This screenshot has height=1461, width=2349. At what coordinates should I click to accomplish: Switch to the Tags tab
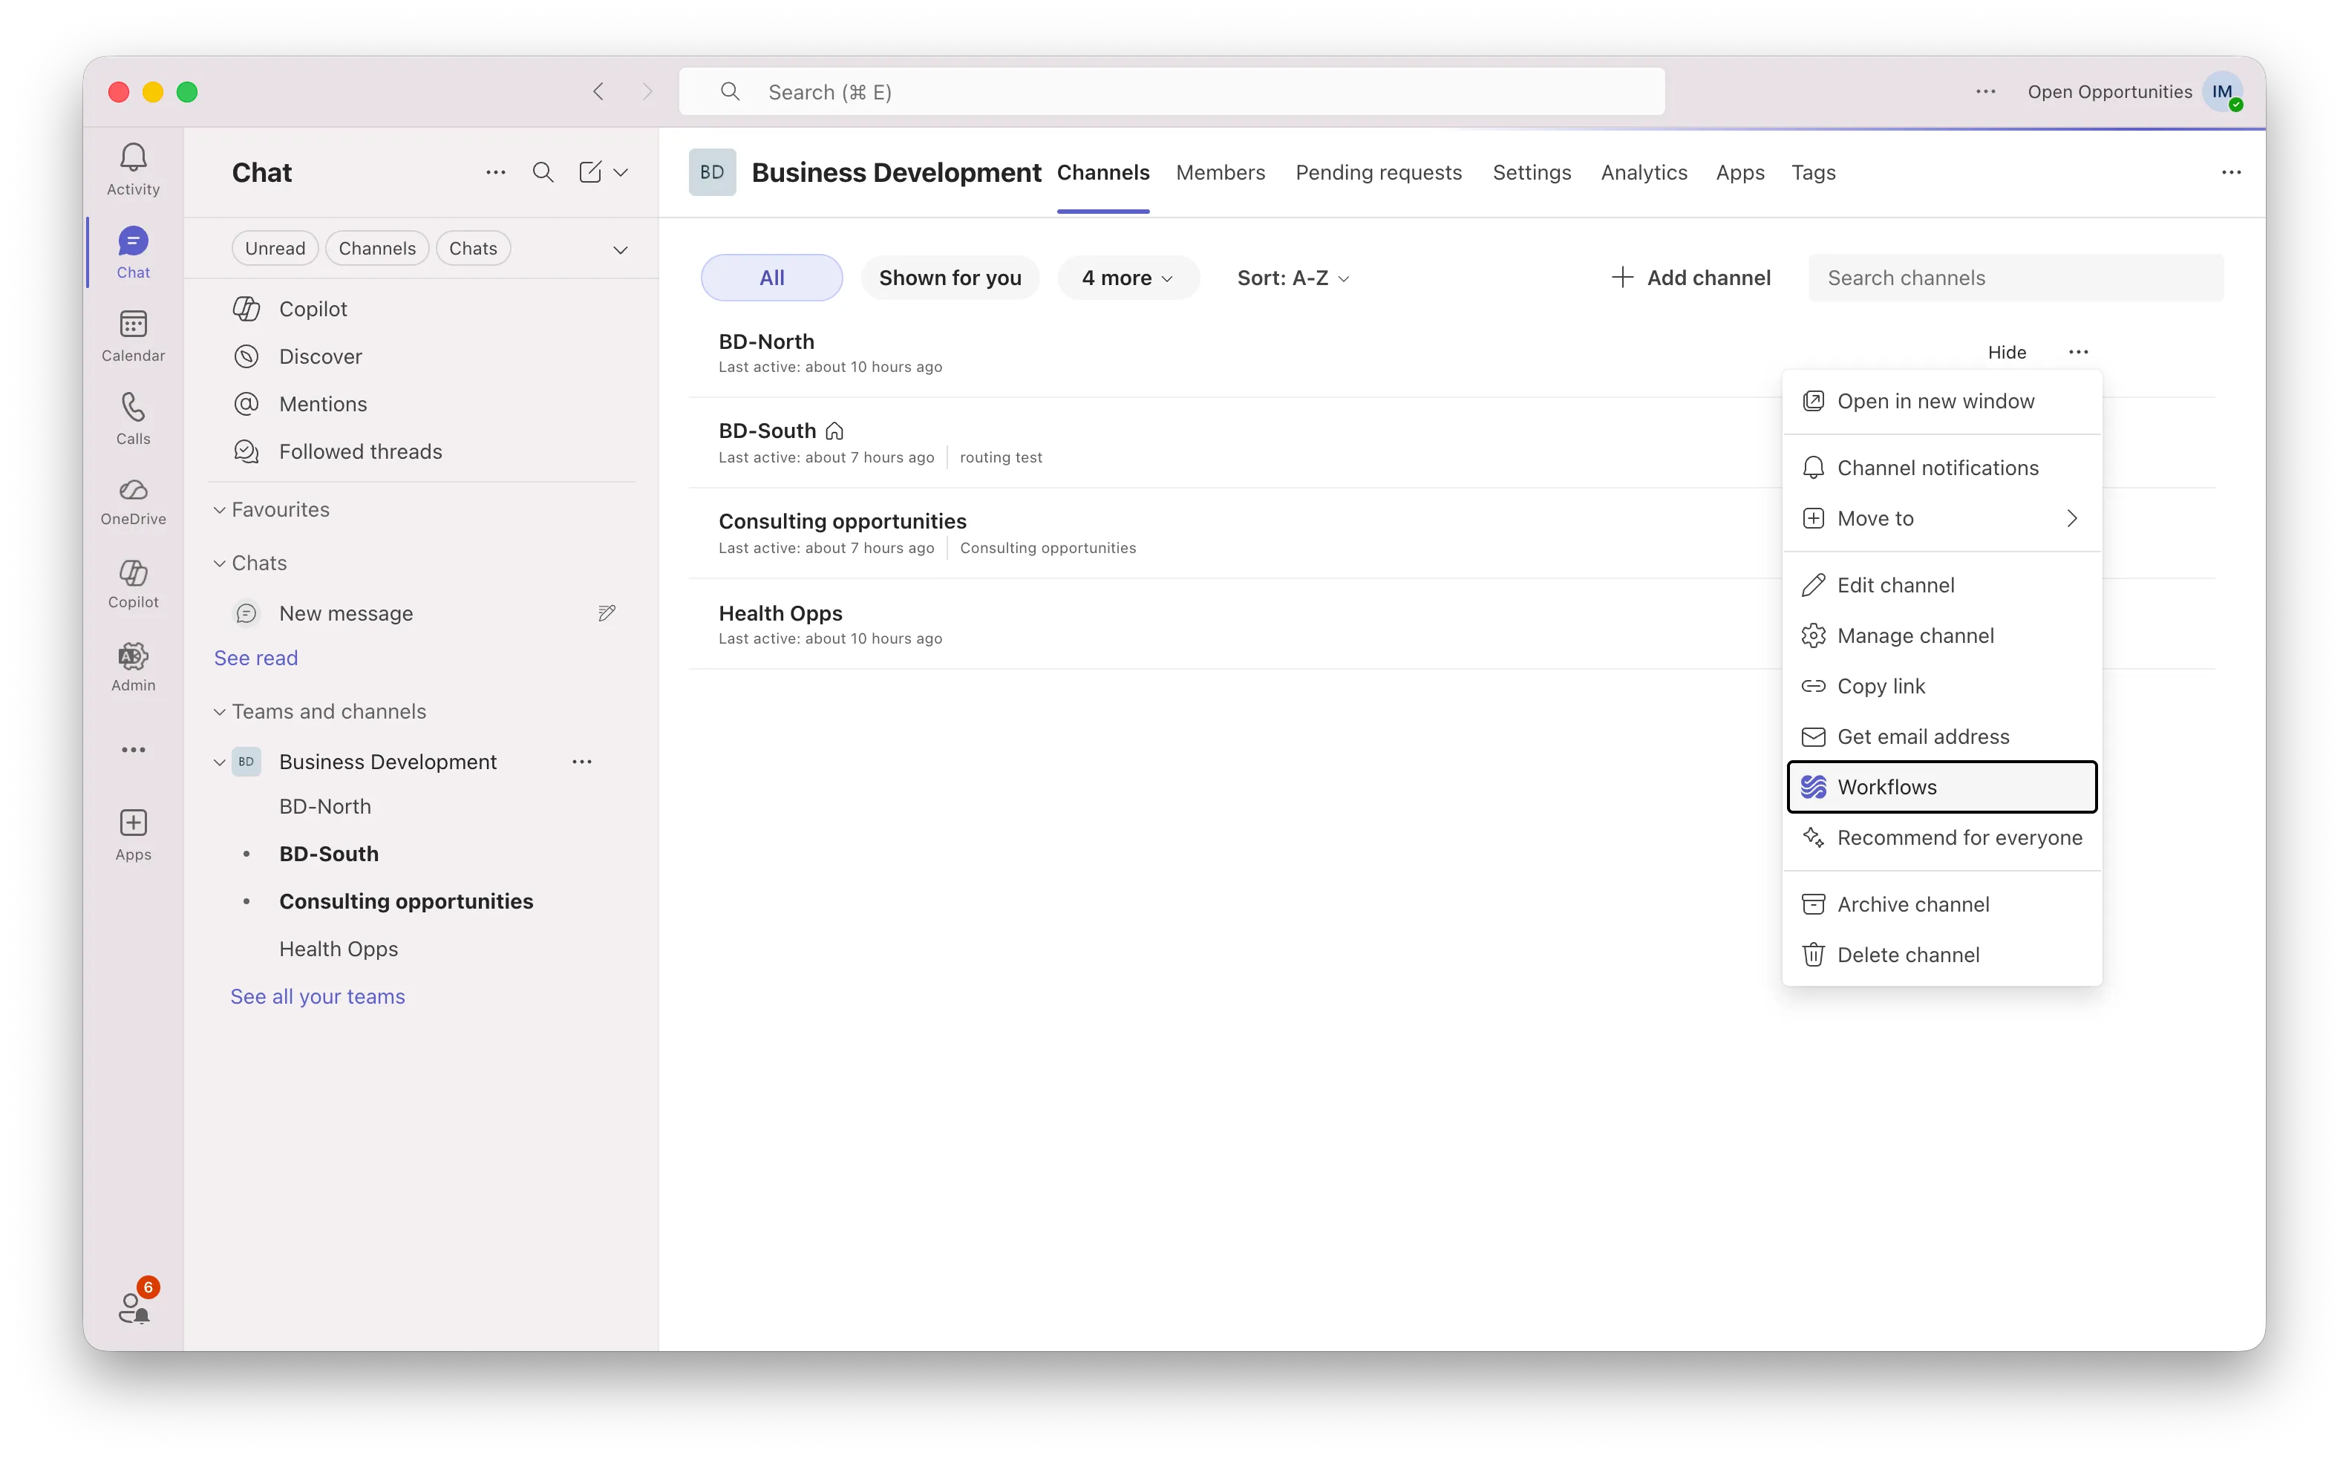(1813, 172)
